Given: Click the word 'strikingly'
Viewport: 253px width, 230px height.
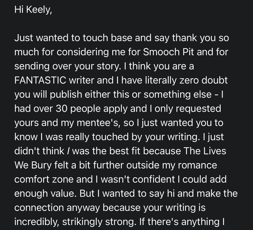Looking at the screenshot, I should [82, 222].
